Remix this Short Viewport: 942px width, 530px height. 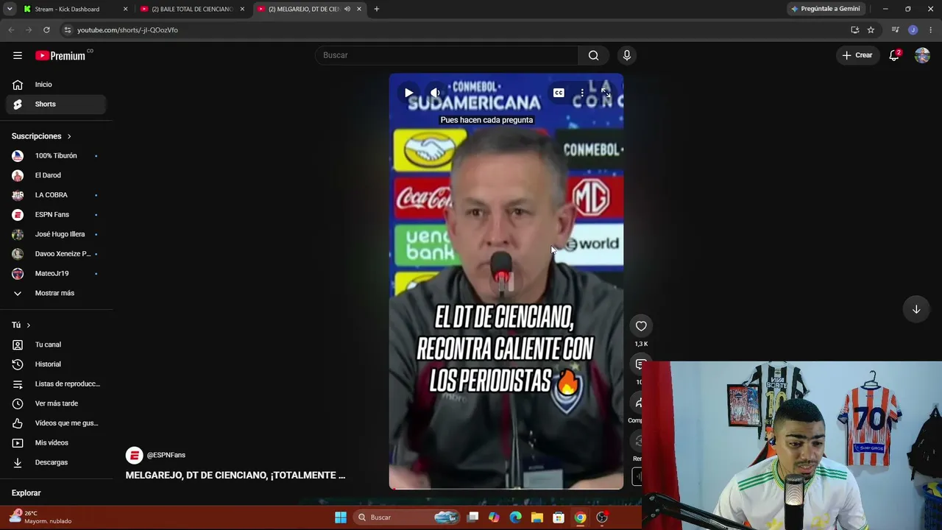[x=637, y=441]
